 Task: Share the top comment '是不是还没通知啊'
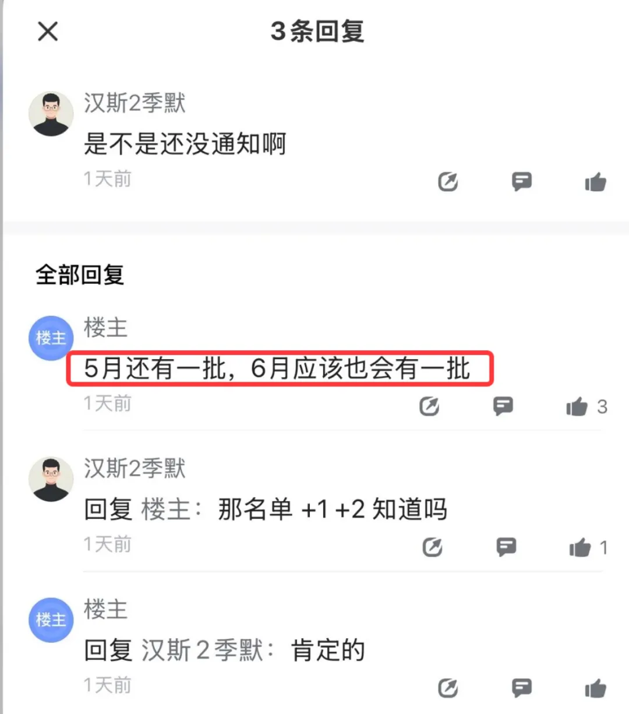point(448,182)
